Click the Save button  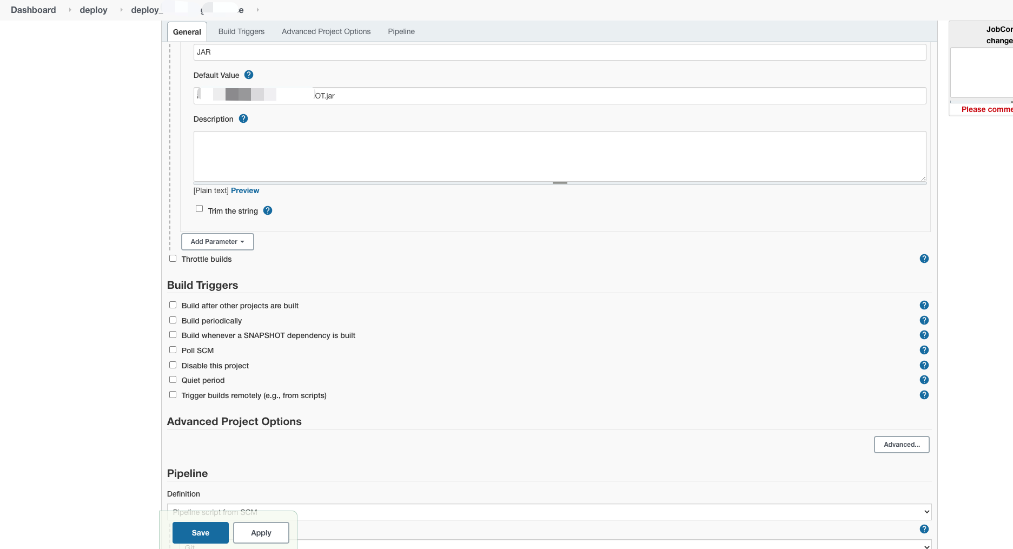[x=201, y=533]
